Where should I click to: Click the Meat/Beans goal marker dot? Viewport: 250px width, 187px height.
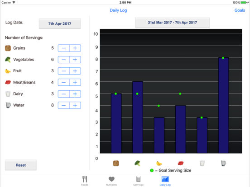[180, 94]
